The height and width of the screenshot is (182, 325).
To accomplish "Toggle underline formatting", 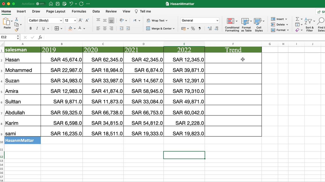I will pos(43,28).
